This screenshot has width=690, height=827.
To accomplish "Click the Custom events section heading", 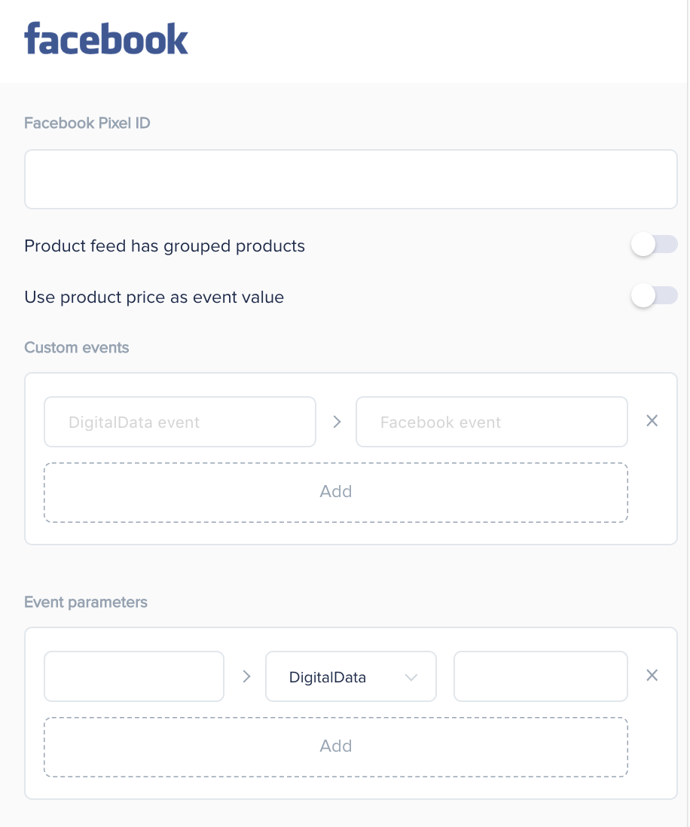I will [77, 347].
